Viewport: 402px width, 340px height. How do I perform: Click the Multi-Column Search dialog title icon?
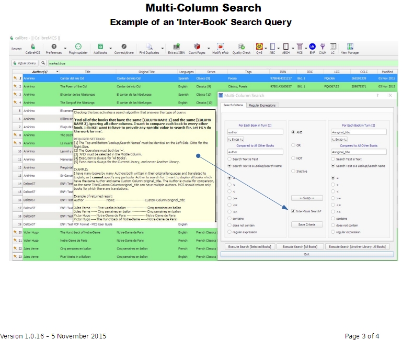[221, 95]
